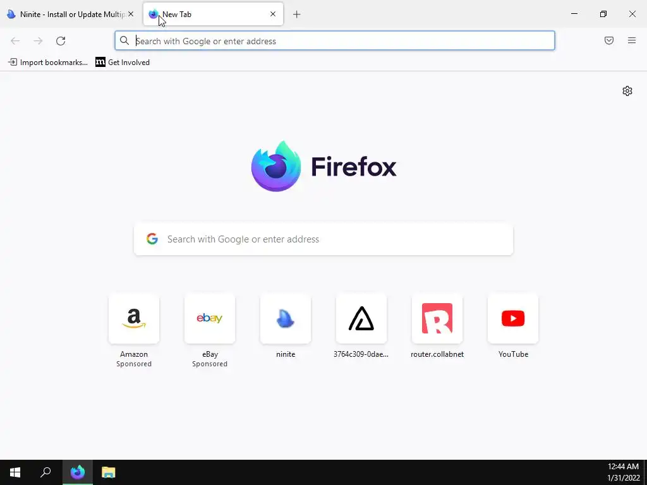Open the taskbar clock and date
Image resolution: width=647 pixels, height=485 pixels.
(x=623, y=472)
